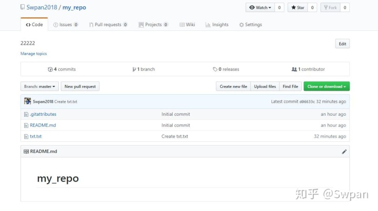
Task: Switch to the Code tab
Action: tap(34, 25)
